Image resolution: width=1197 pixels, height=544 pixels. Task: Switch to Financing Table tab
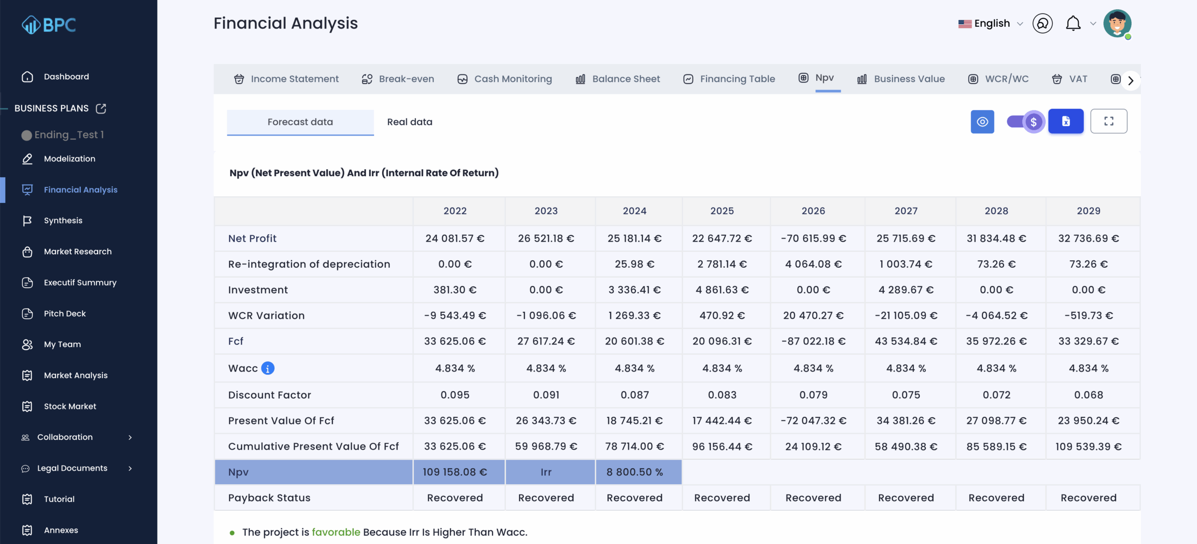click(729, 79)
